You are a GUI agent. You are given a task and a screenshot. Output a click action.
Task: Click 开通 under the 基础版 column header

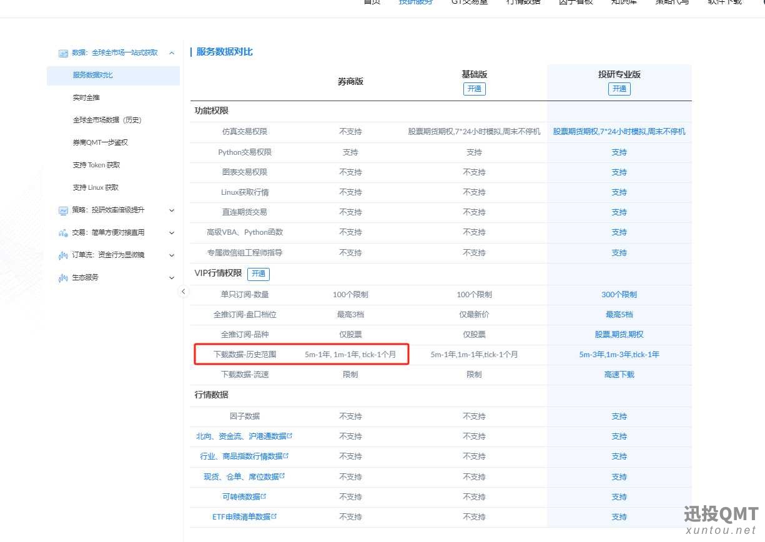click(x=474, y=89)
